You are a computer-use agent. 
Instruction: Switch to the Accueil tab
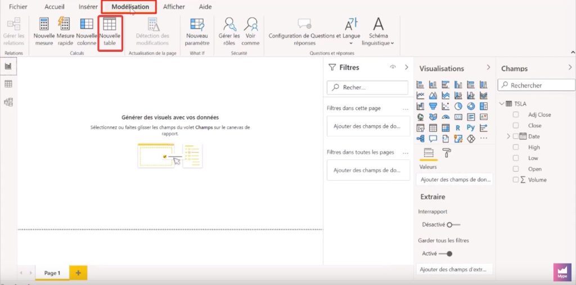click(x=55, y=7)
